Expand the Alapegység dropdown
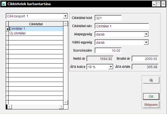The width and height of the screenshot is (167, 114). tap(146, 34)
